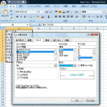Open the 色 color dropdown arrow
The height and width of the screenshot is (107, 107).
(x=75, y=66)
